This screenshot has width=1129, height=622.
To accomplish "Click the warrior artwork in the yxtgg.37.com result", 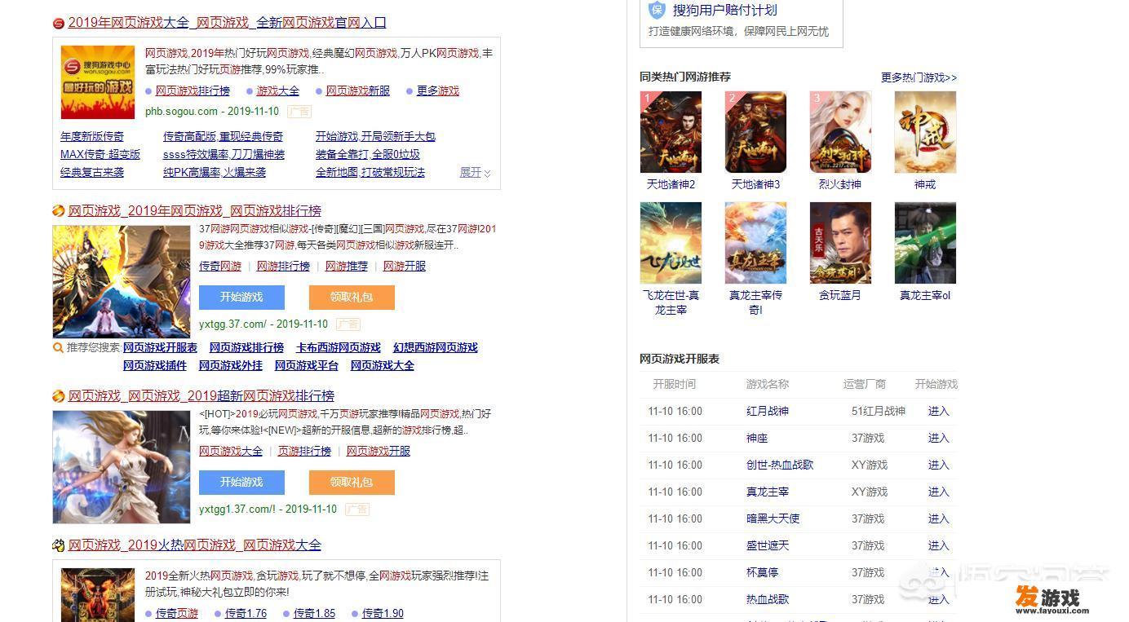I will [x=122, y=281].
